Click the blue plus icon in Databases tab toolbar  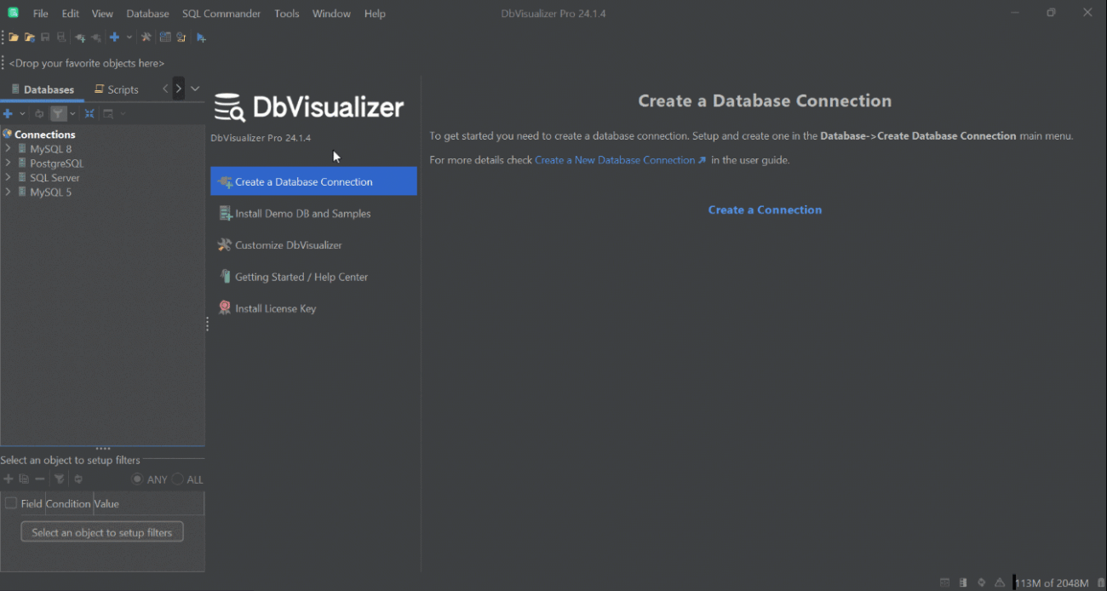click(x=8, y=113)
